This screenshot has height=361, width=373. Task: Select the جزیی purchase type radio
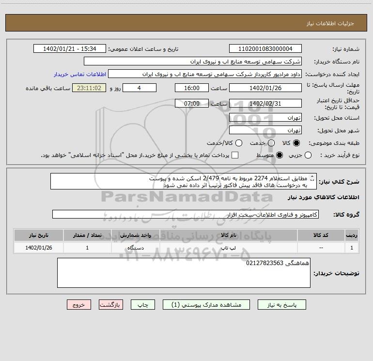click(x=308, y=155)
